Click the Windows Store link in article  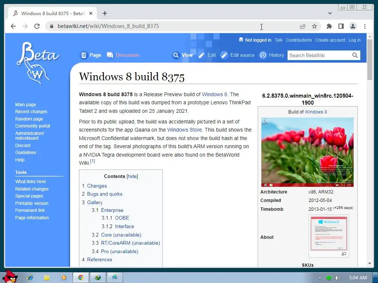coord(185,130)
